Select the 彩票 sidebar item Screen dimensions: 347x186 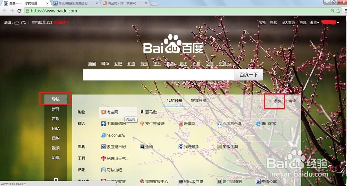(x=56, y=158)
